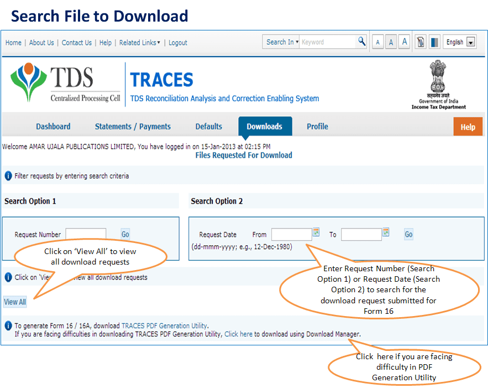The image size is (488, 388).
Task: Click inside the Request Number field
Action: (x=86, y=234)
